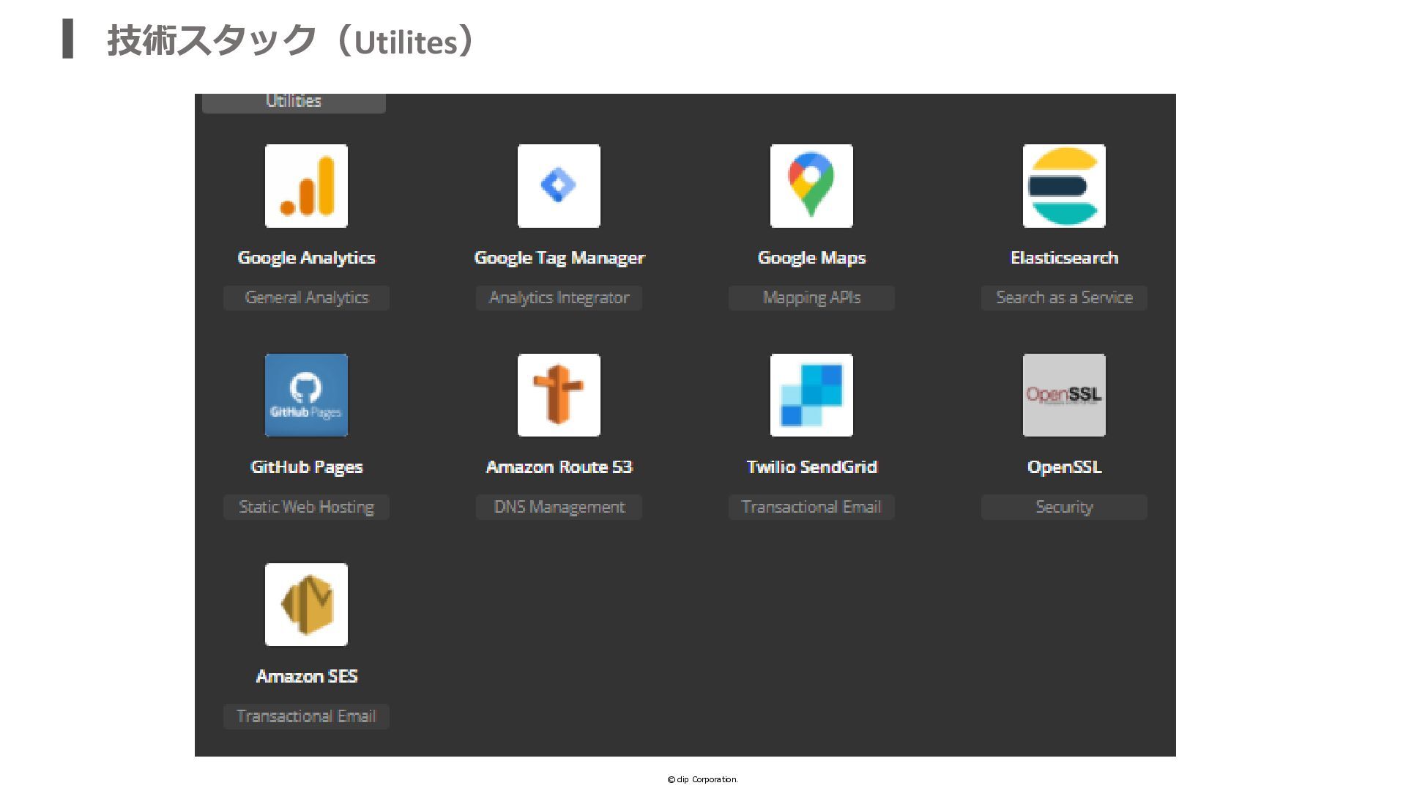The height and width of the screenshot is (791, 1406).
Task: Click the Security tag under OpenSSL
Action: click(1064, 508)
